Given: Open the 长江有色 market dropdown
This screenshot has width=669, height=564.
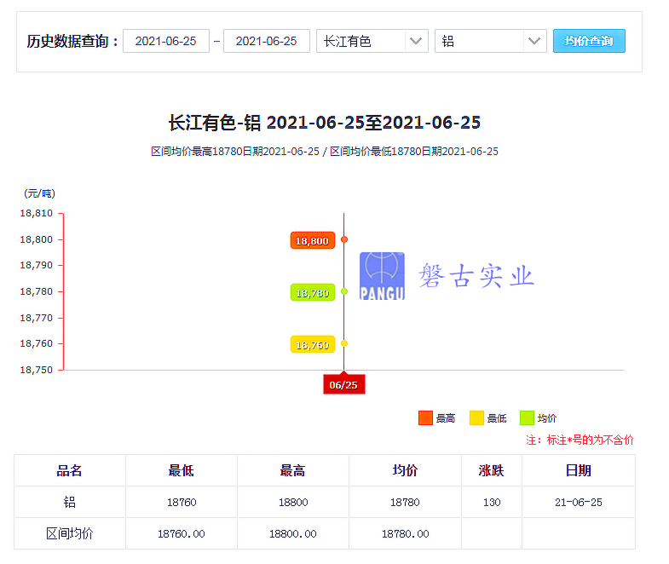Looking at the screenshot, I should click(372, 41).
